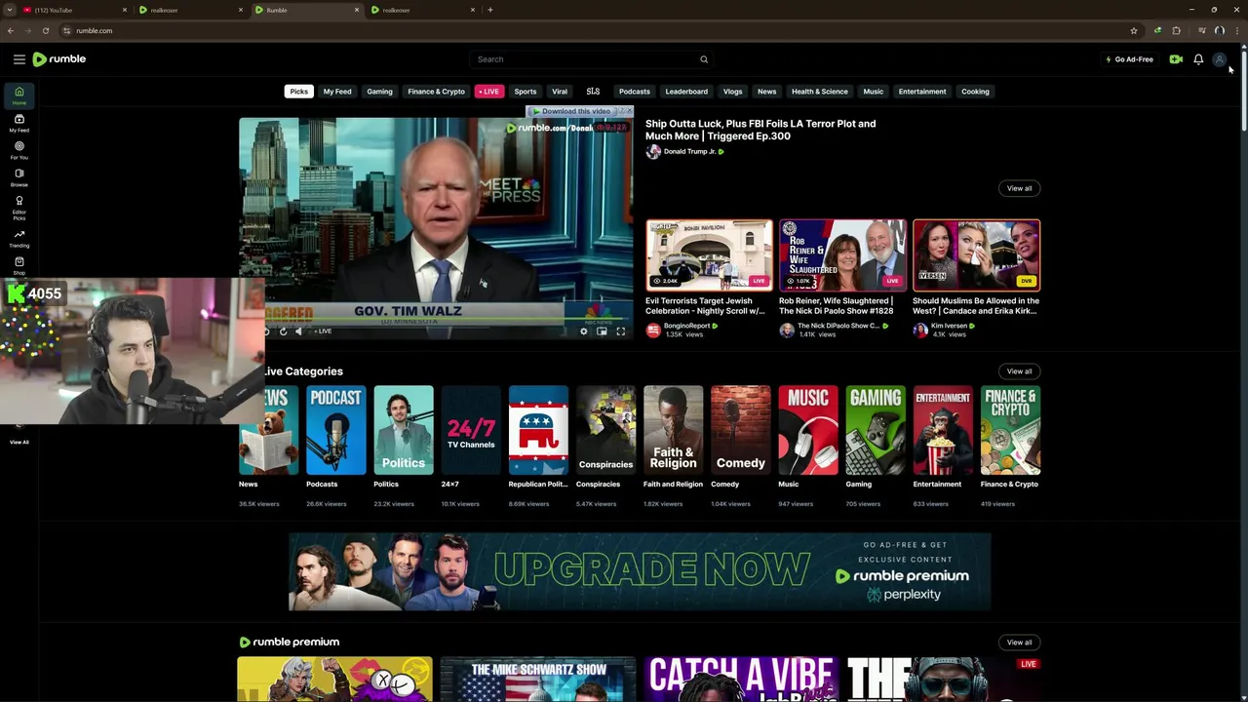1248x702 pixels.
Task: Click the browser back arrow
Action: tap(11, 30)
